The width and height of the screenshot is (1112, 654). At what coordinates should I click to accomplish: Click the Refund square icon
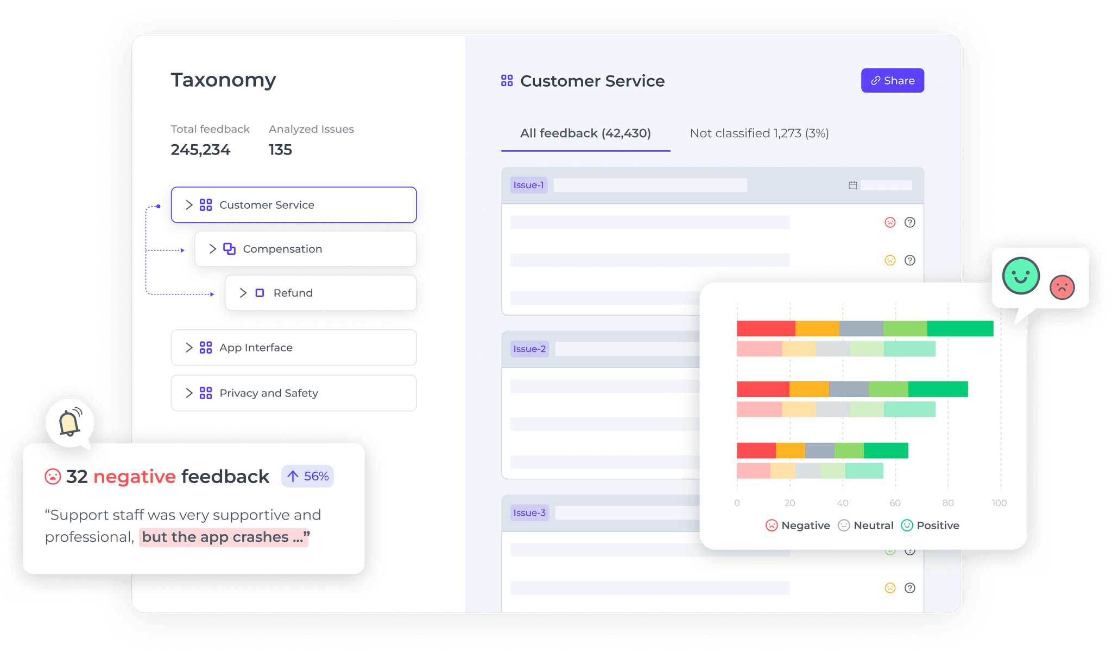click(x=260, y=293)
